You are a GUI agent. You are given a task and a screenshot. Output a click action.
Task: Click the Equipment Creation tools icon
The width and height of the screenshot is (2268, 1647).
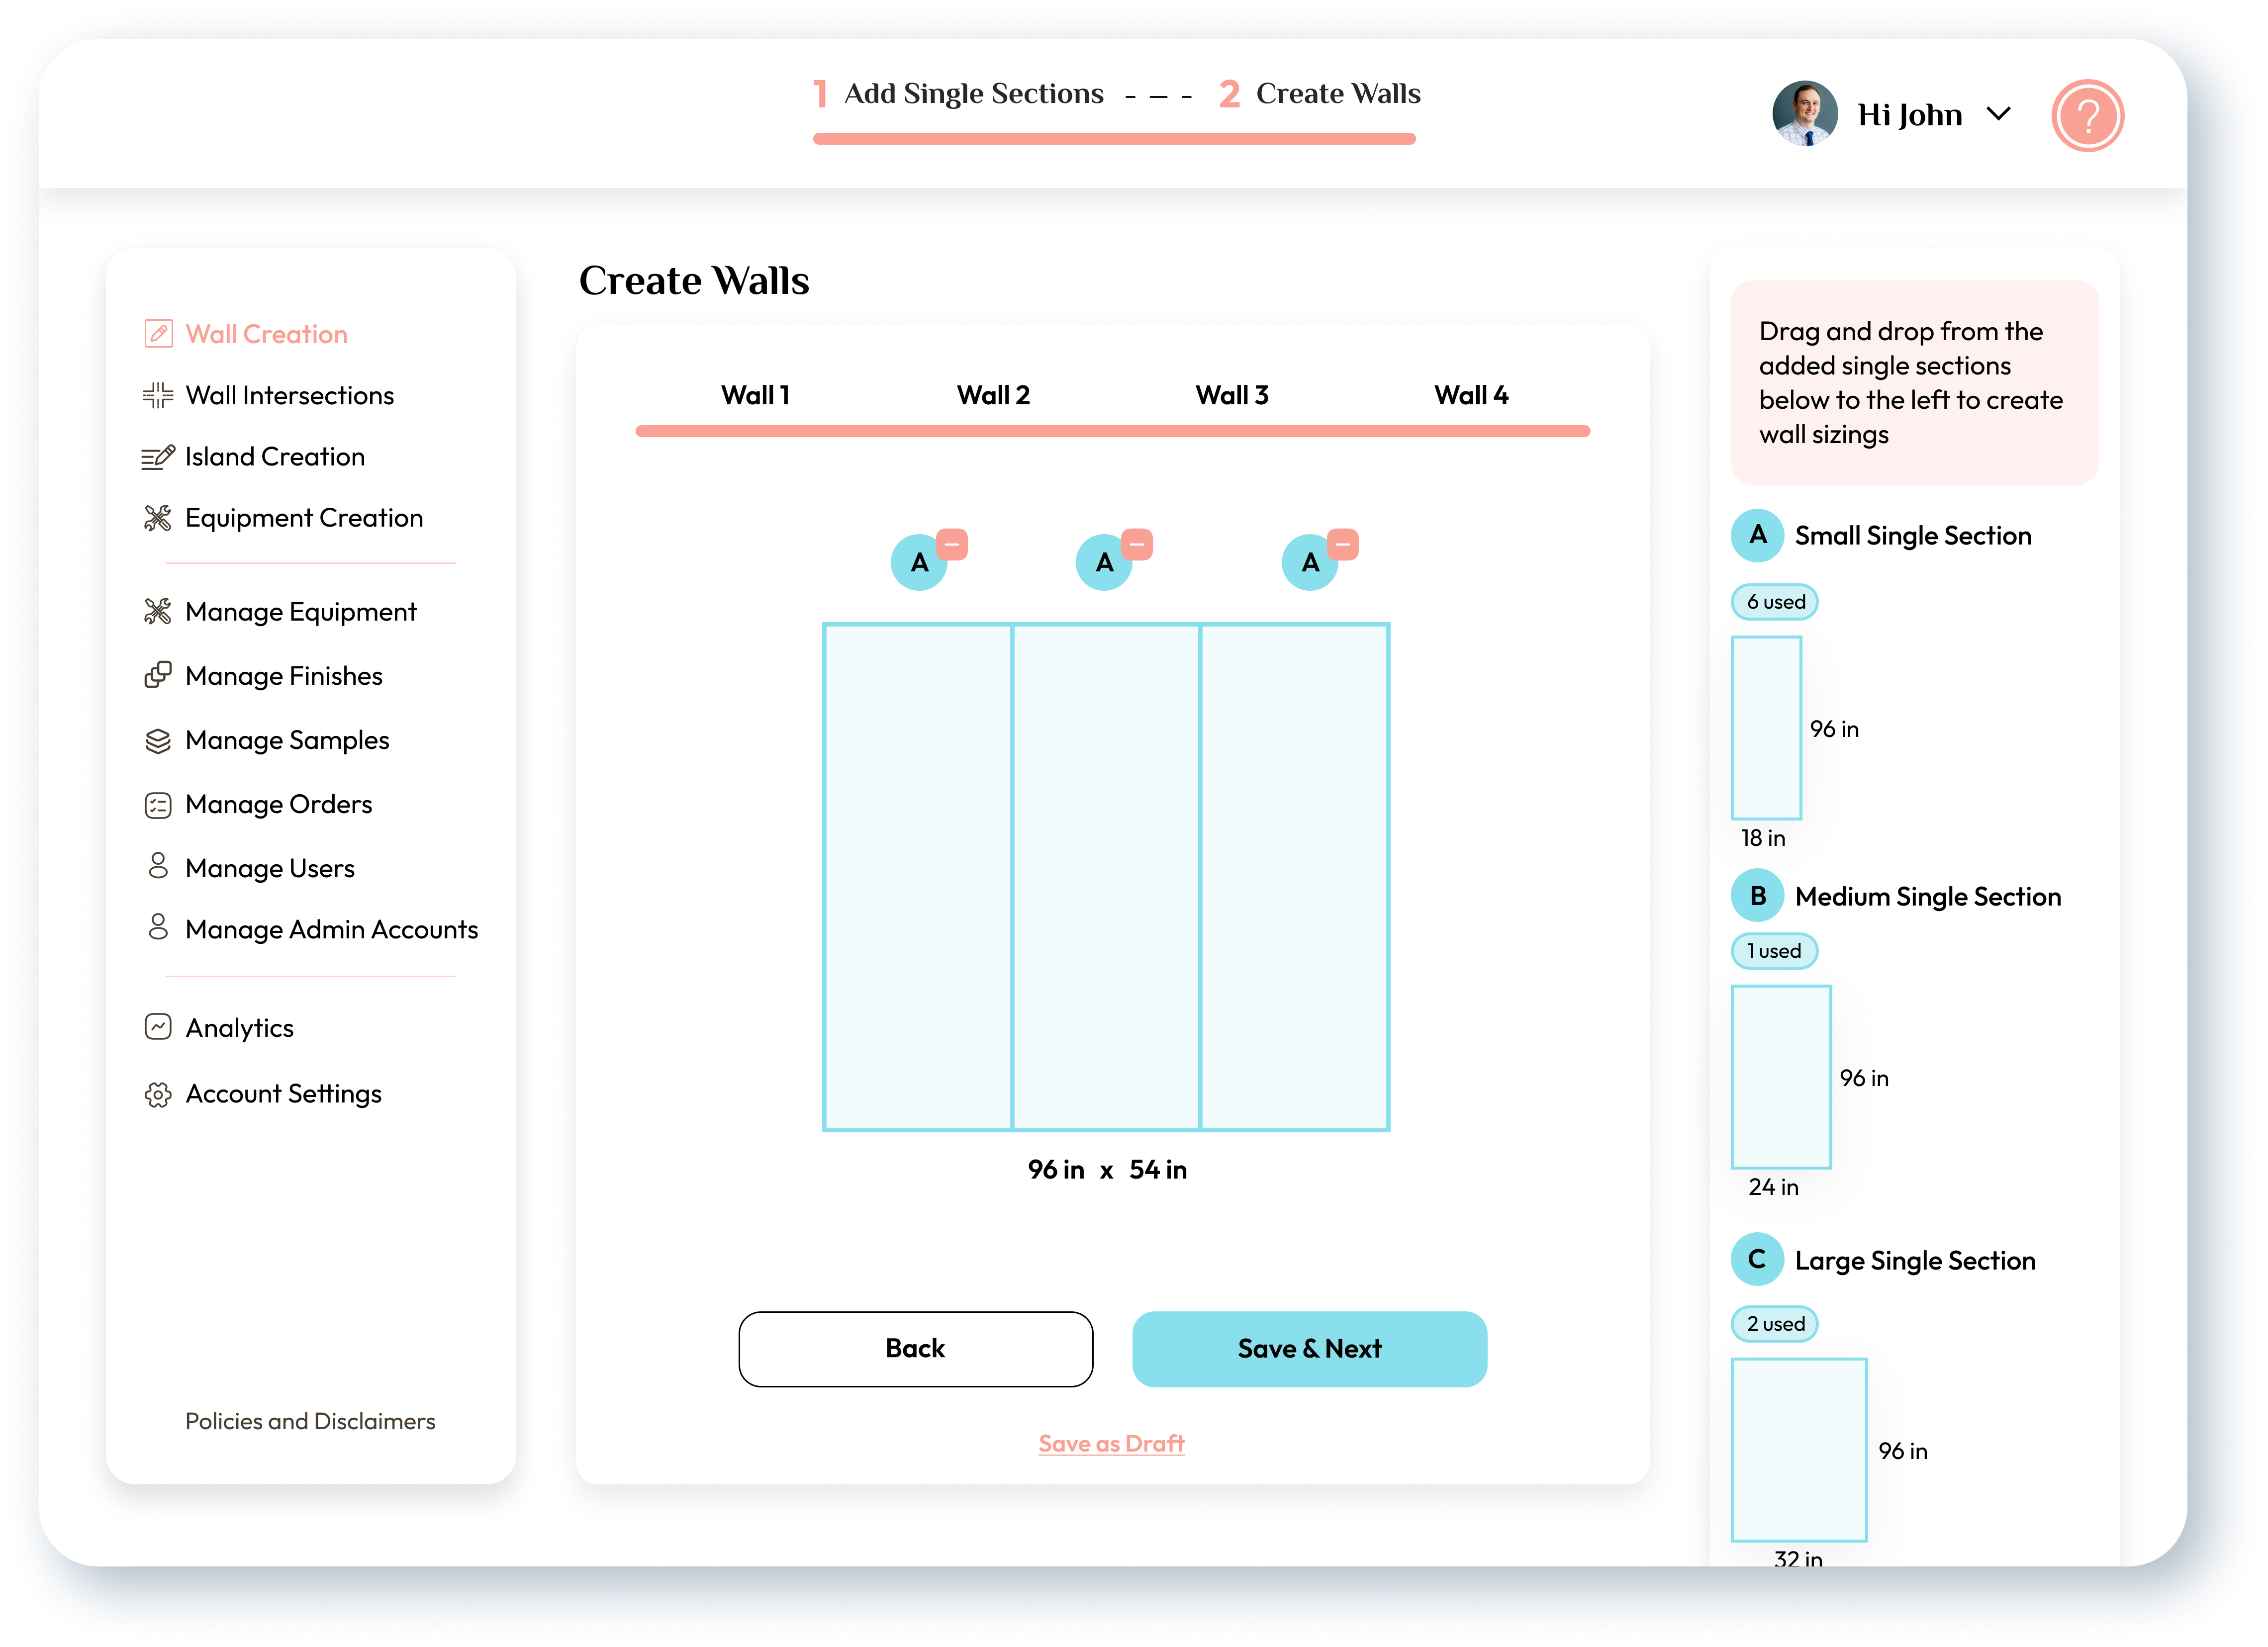pos(158,518)
